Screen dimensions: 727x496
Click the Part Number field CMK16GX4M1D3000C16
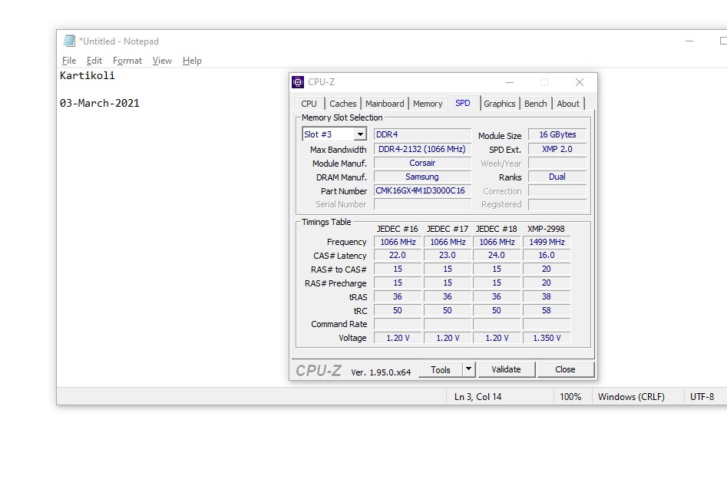click(x=421, y=191)
